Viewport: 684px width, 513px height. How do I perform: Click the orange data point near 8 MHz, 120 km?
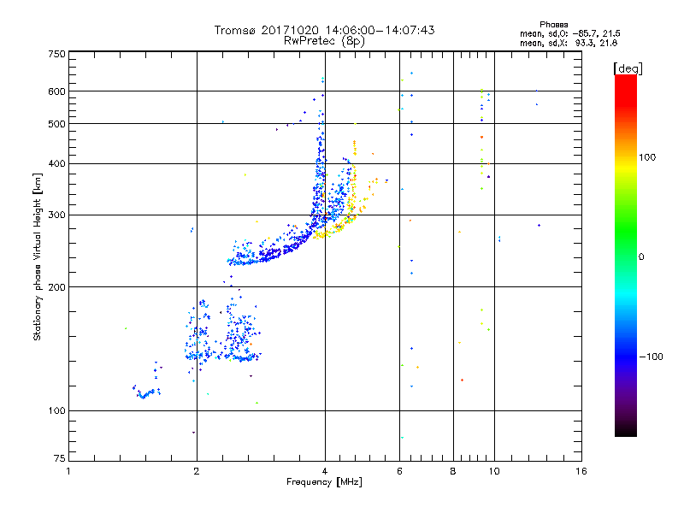click(462, 380)
